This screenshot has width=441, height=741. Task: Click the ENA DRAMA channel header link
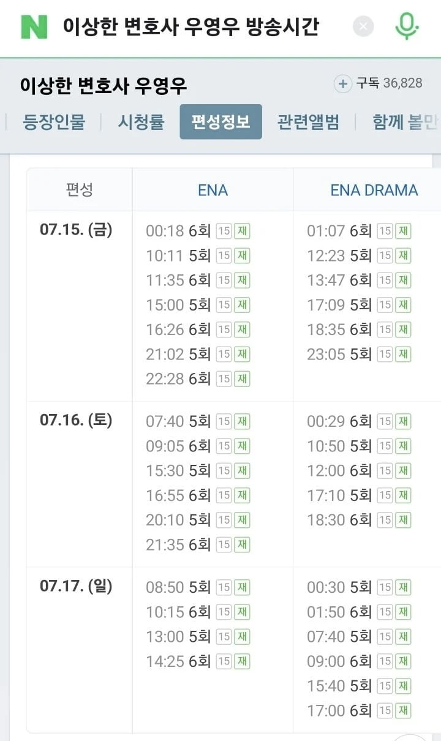pos(374,190)
